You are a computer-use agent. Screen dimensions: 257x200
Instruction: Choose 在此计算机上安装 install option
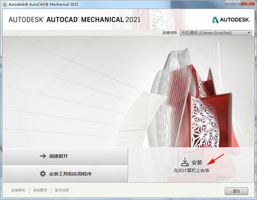pyautogui.click(x=191, y=165)
